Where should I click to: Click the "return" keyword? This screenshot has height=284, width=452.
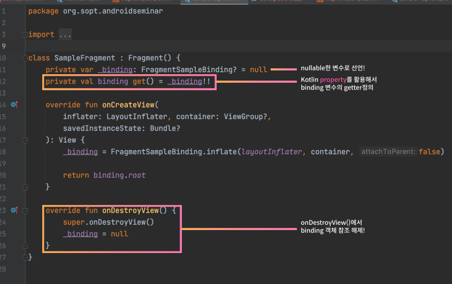point(76,175)
